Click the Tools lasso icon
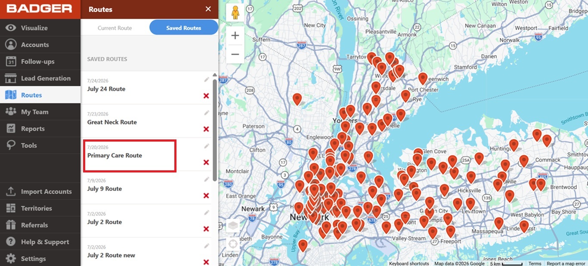588x266 pixels. point(11,145)
